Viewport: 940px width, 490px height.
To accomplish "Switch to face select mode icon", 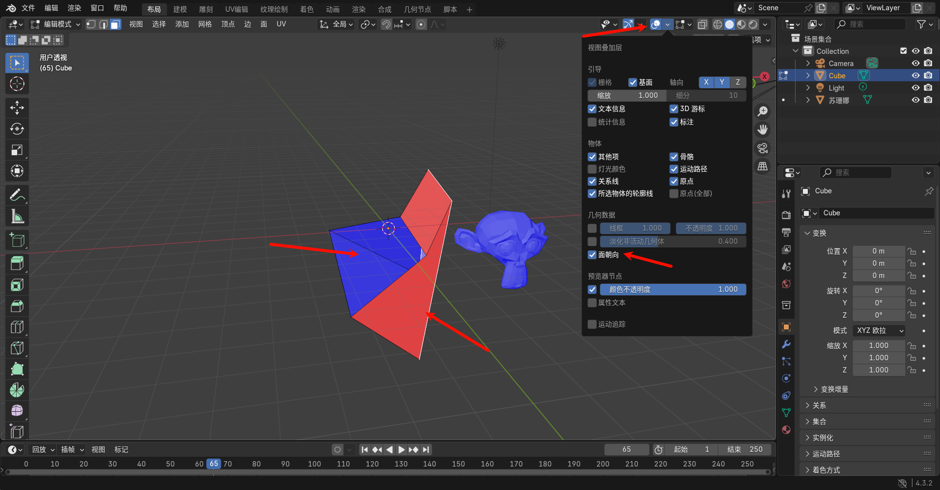I will tap(115, 24).
